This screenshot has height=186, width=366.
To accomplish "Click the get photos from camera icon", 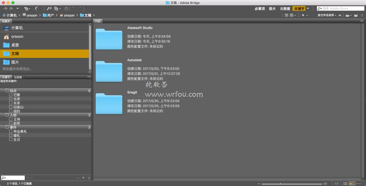I will point(49,8).
